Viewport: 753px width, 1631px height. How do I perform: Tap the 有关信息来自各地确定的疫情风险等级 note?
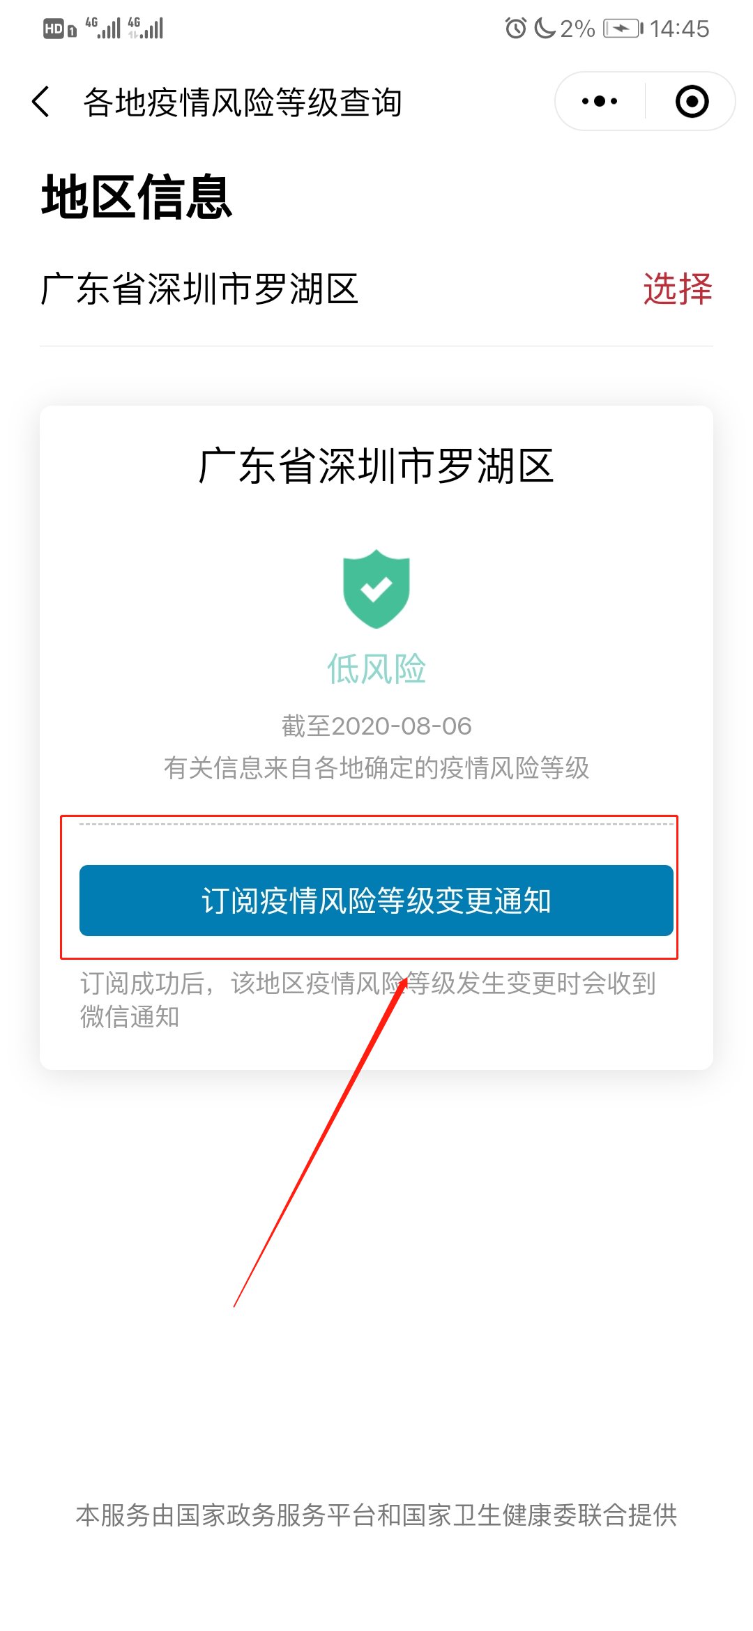(376, 768)
